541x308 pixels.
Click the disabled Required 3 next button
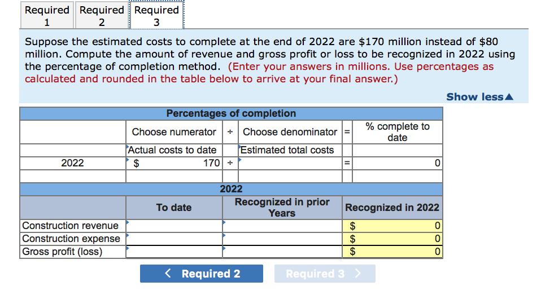[325, 274]
